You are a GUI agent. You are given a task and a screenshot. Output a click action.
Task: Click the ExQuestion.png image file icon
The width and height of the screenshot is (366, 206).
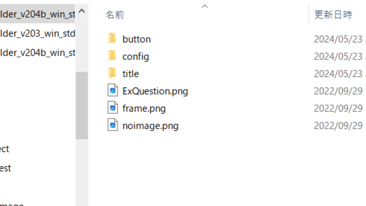click(113, 91)
